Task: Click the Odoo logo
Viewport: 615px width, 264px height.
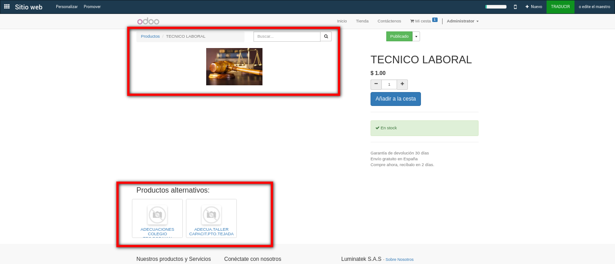Action: tap(148, 21)
